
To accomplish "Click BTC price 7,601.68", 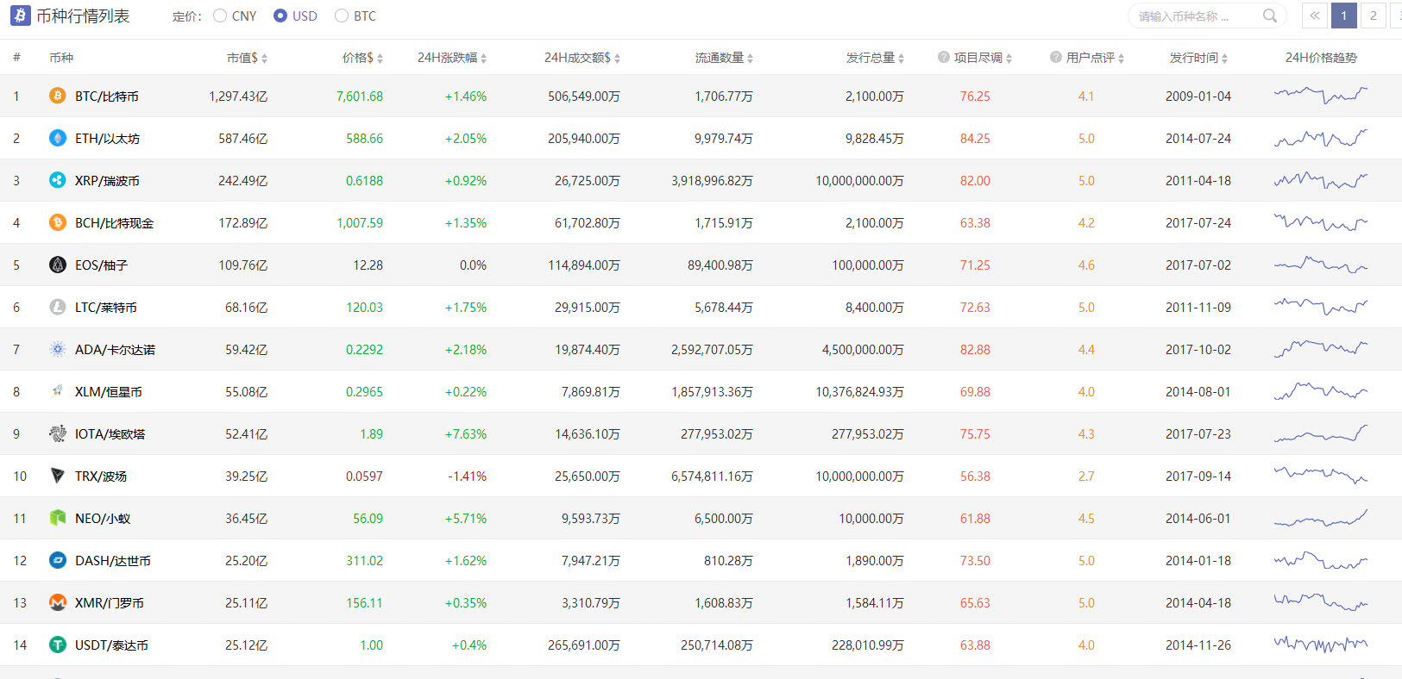I will (x=360, y=97).
